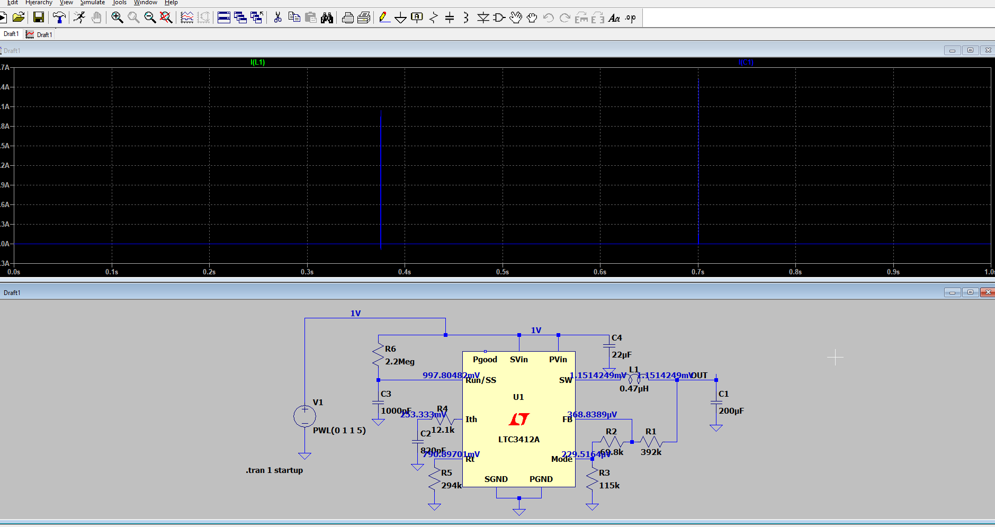Click the Mirror component icon
The image size is (995, 527).
pyautogui.click(x=598, y=17)
